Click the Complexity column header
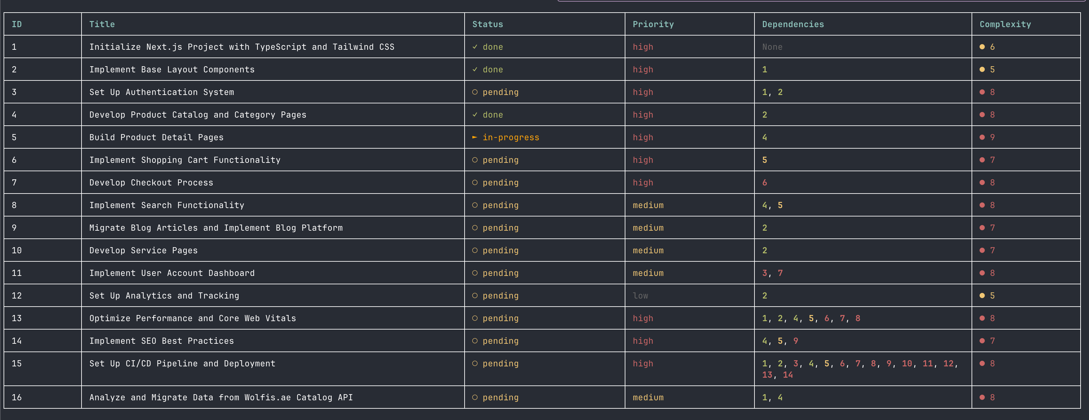This screenshot has height=420, width=1089. coord(1005,25)
